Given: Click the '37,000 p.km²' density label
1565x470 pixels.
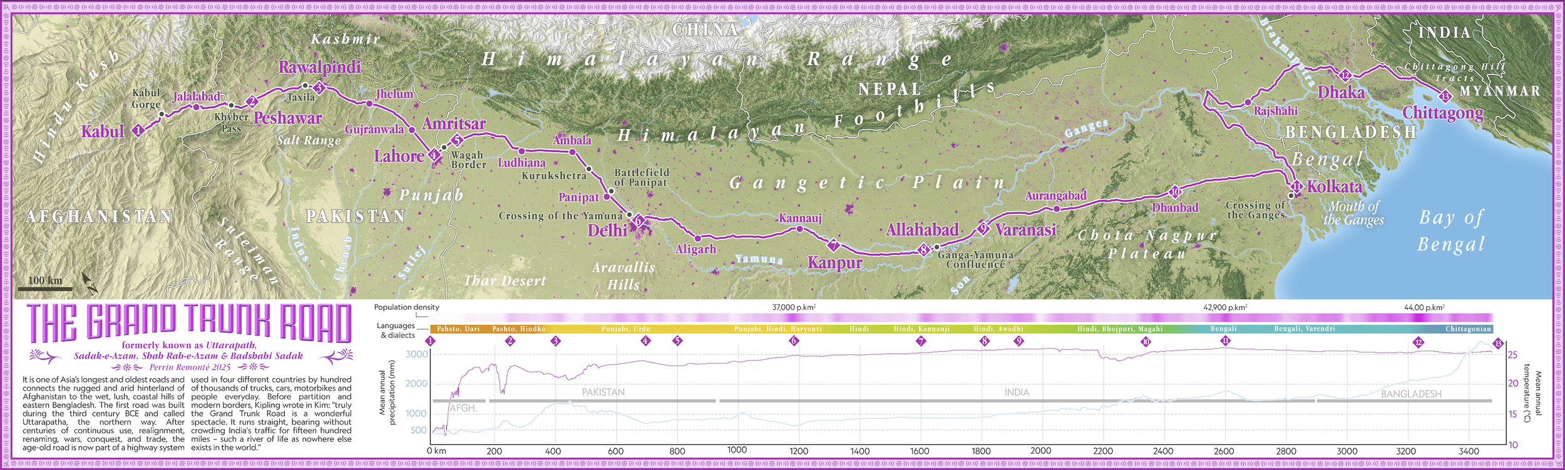Looking at the screenshot, I should click(x=794, y=307).
